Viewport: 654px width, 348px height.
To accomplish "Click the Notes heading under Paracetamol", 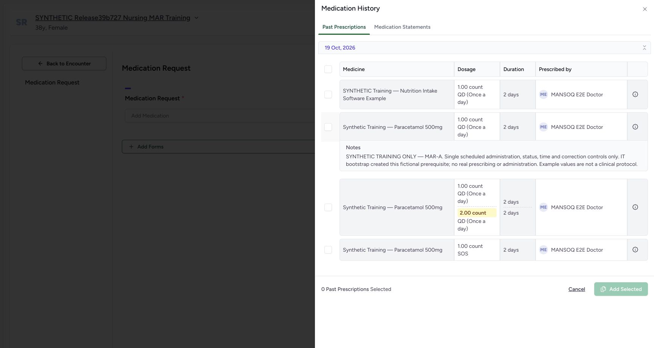I will (353, 147).
